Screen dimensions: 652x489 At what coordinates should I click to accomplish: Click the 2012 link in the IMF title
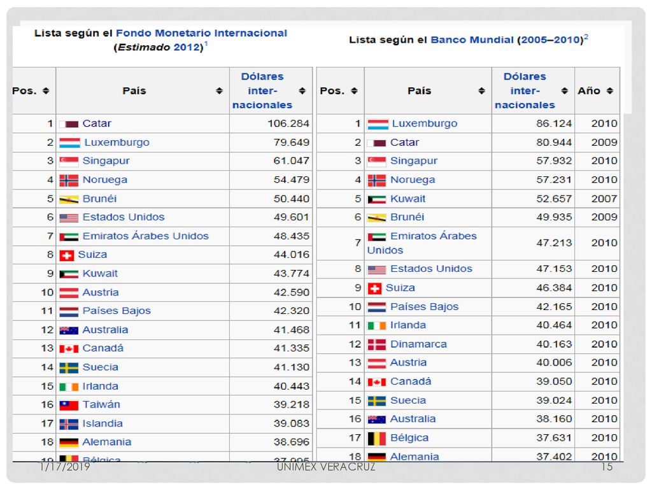tap(187, 47)
